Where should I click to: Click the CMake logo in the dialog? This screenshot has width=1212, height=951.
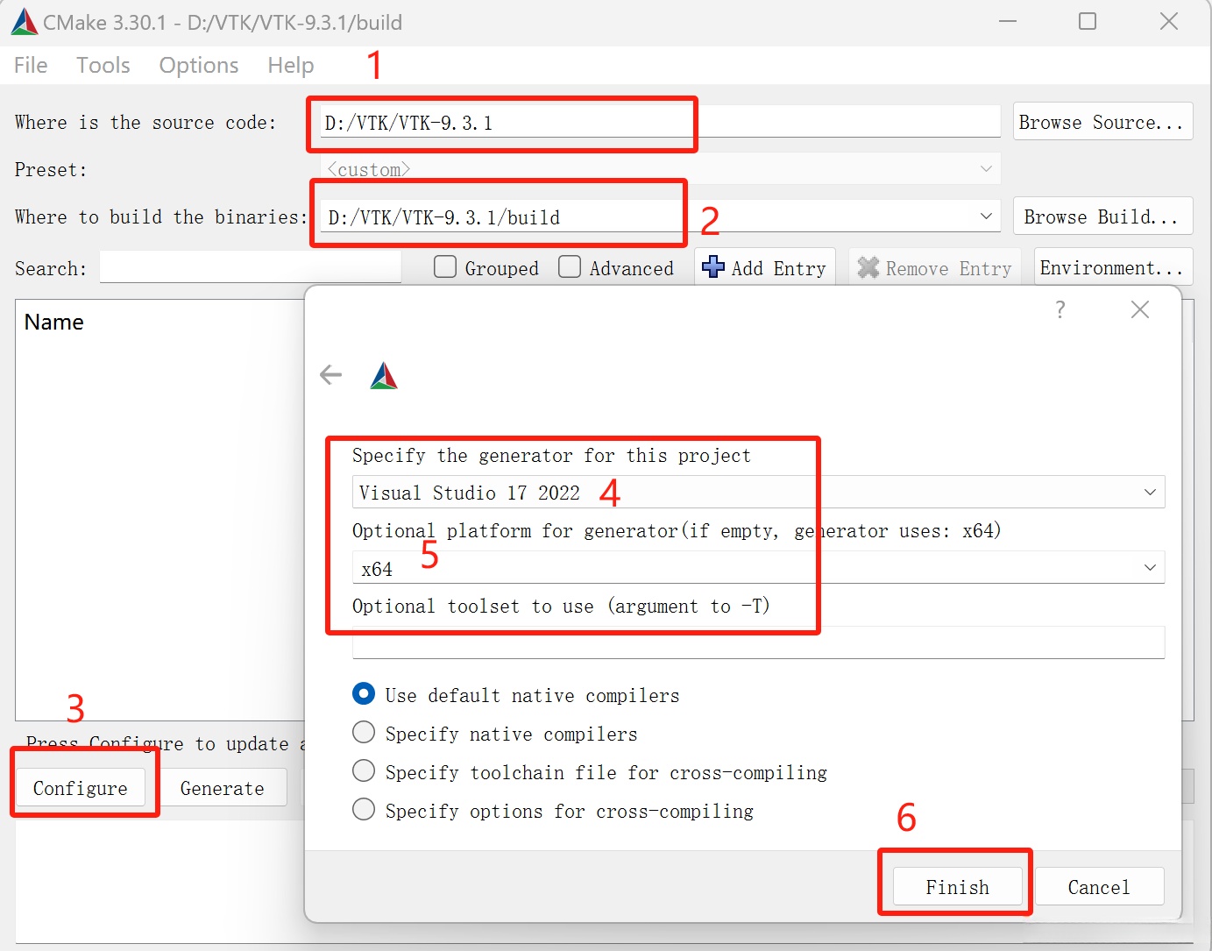tap(384, 375)
